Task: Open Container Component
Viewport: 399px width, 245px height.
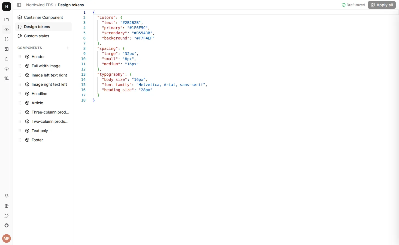Action: point(44,17)
